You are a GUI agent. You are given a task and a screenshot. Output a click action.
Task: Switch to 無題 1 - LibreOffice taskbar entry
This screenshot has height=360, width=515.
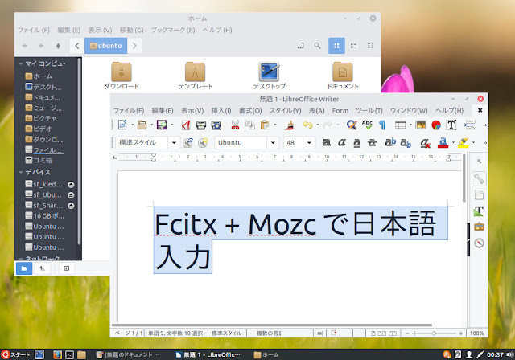click(x=208, y=354)
